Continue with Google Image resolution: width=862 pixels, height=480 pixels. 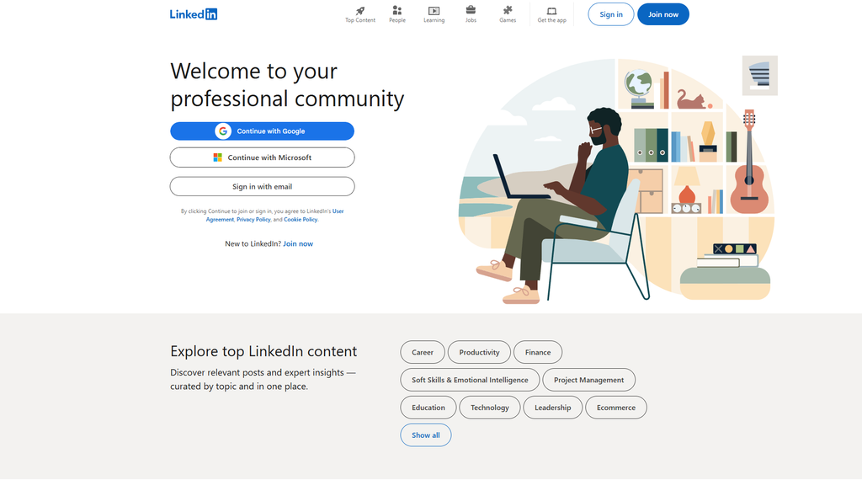point(263,131)
